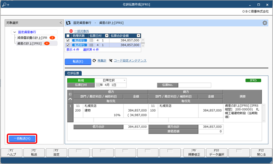Click first row 転送待ち status badge
Image resolution: width=273 pixels, height=164 pixels.
[x=80, y=40]
